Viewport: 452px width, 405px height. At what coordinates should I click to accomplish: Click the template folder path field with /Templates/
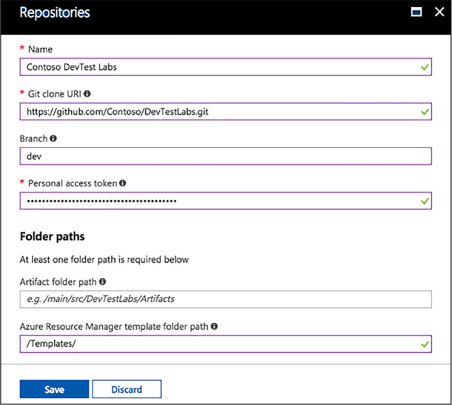pos(226,344)
